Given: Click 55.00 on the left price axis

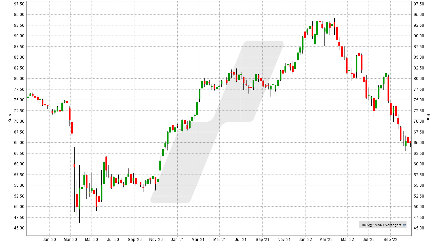Looking at the screenshot, I should coord(19,185).
